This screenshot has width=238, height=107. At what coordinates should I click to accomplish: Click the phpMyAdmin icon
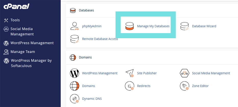pyautogui.click(x=74, y=26)
